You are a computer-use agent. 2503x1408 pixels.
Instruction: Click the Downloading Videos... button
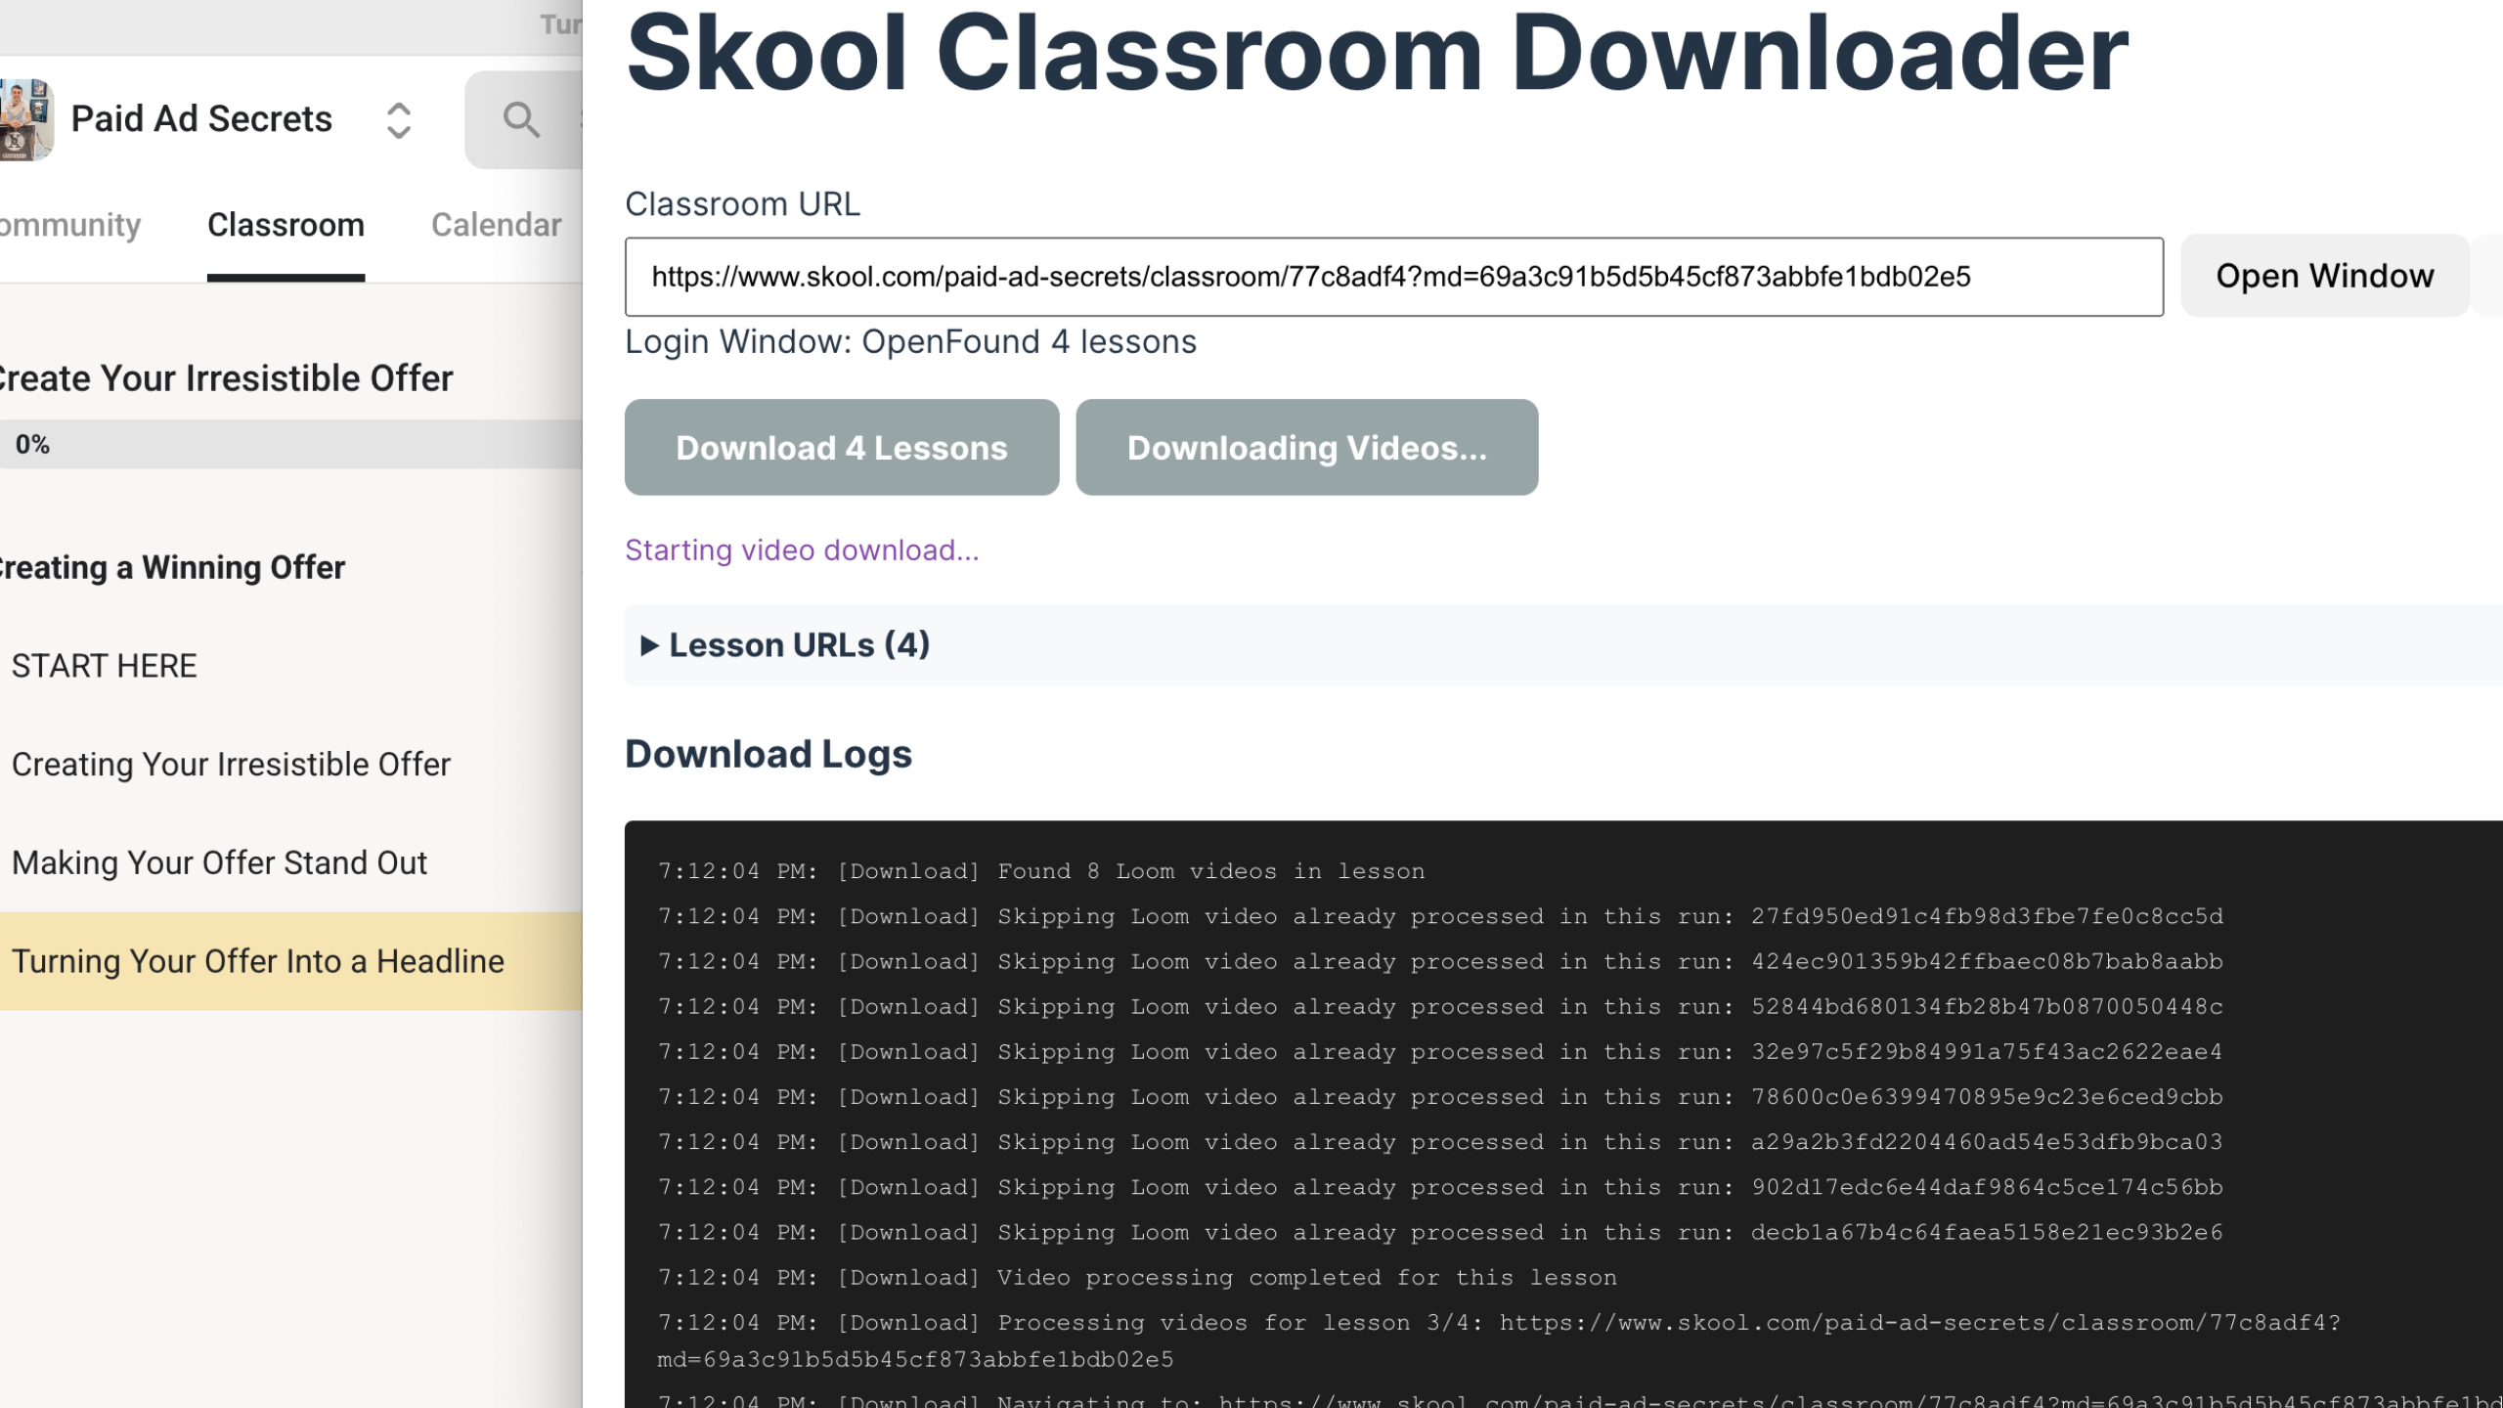pyautogui.click(x=1306, y=448)
